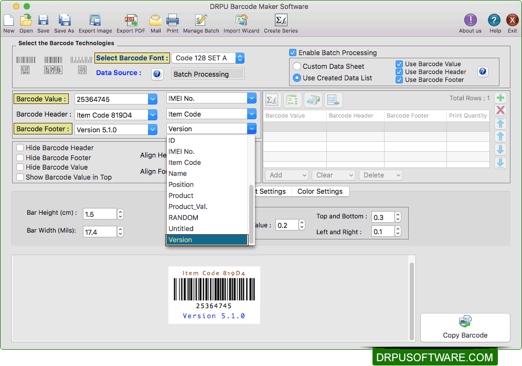Click Export Image icon
This screenshot has width=522, height=366.
tap(95, 20)
